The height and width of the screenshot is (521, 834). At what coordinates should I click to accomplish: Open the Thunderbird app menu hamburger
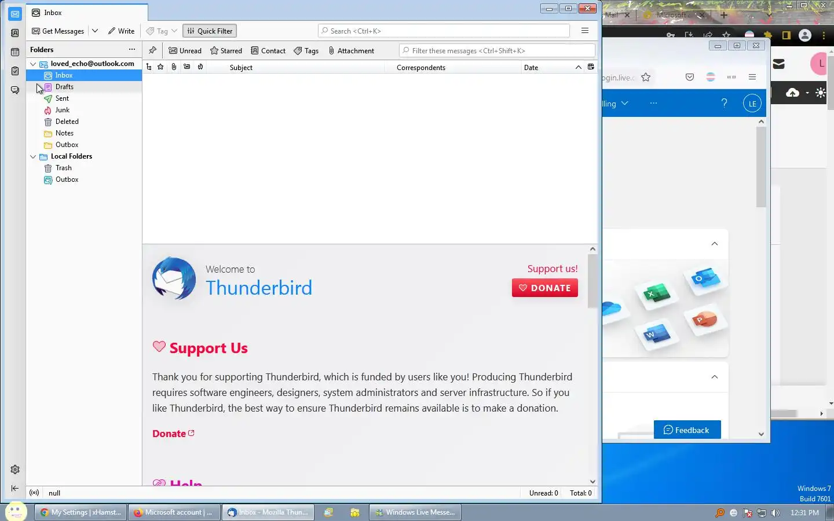coord(585,31)
